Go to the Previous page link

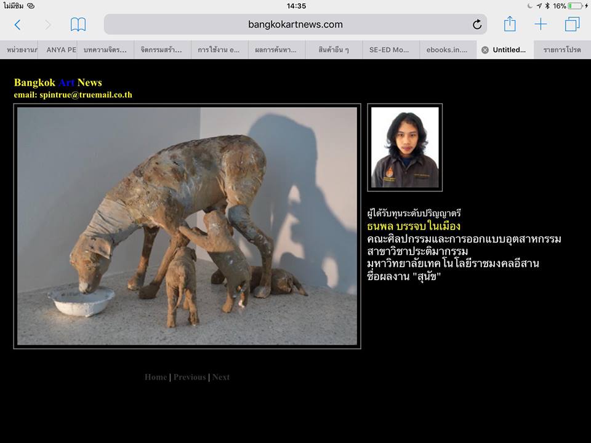coord(190,377)
